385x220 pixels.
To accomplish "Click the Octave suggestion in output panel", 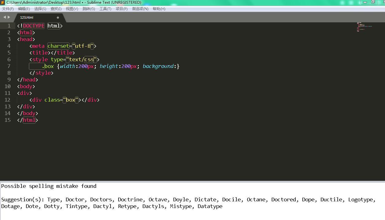I will 158,199.
